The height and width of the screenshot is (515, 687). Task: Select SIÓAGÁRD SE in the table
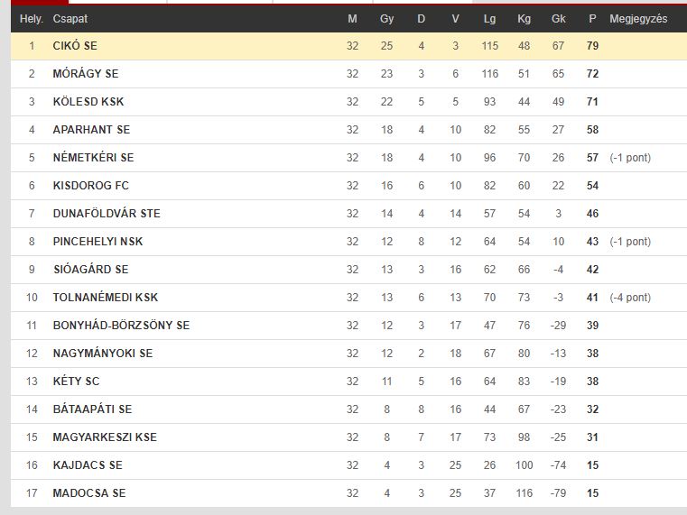tap(90, 270)
